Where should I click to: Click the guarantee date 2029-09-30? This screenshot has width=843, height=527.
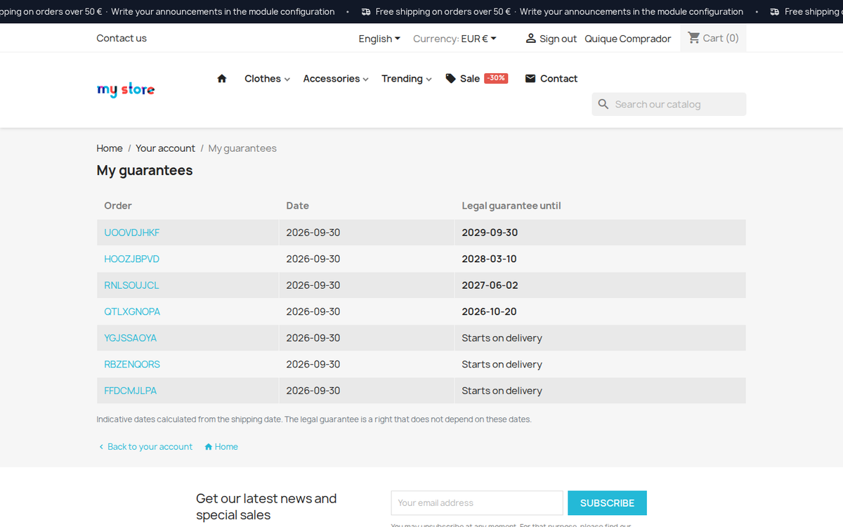[x=490, y=233]
